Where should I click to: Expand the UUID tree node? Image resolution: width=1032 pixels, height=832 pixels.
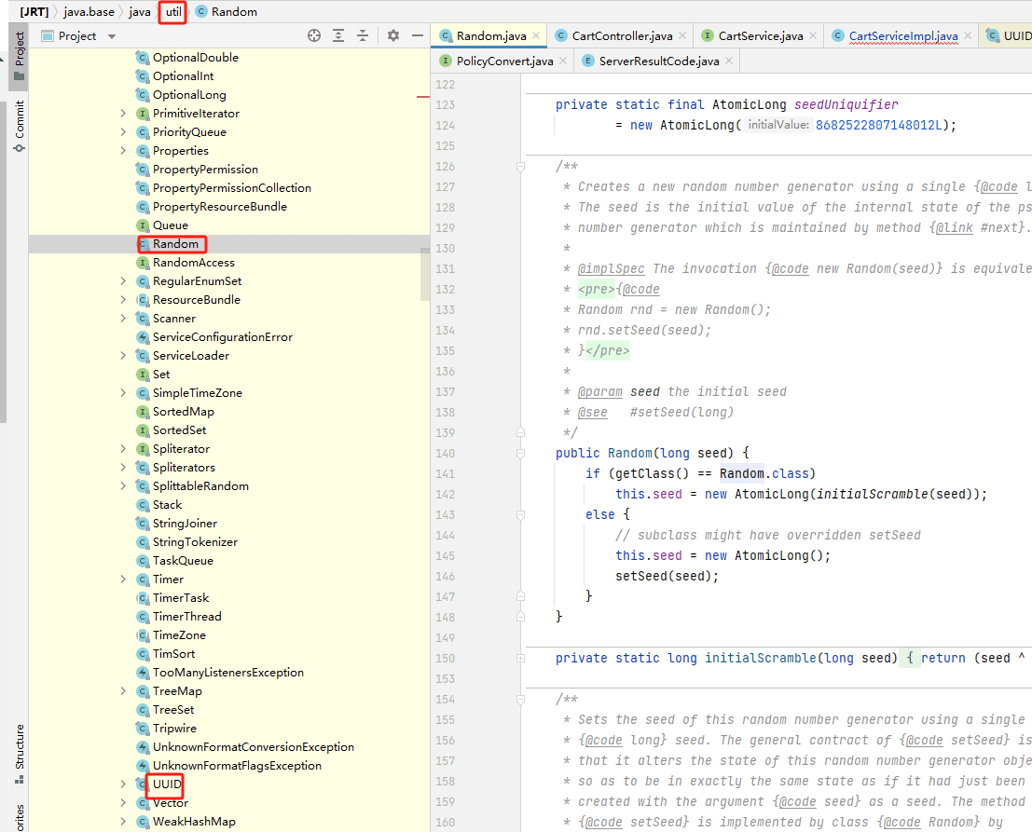pyautogui.click(x=123, y=784)
